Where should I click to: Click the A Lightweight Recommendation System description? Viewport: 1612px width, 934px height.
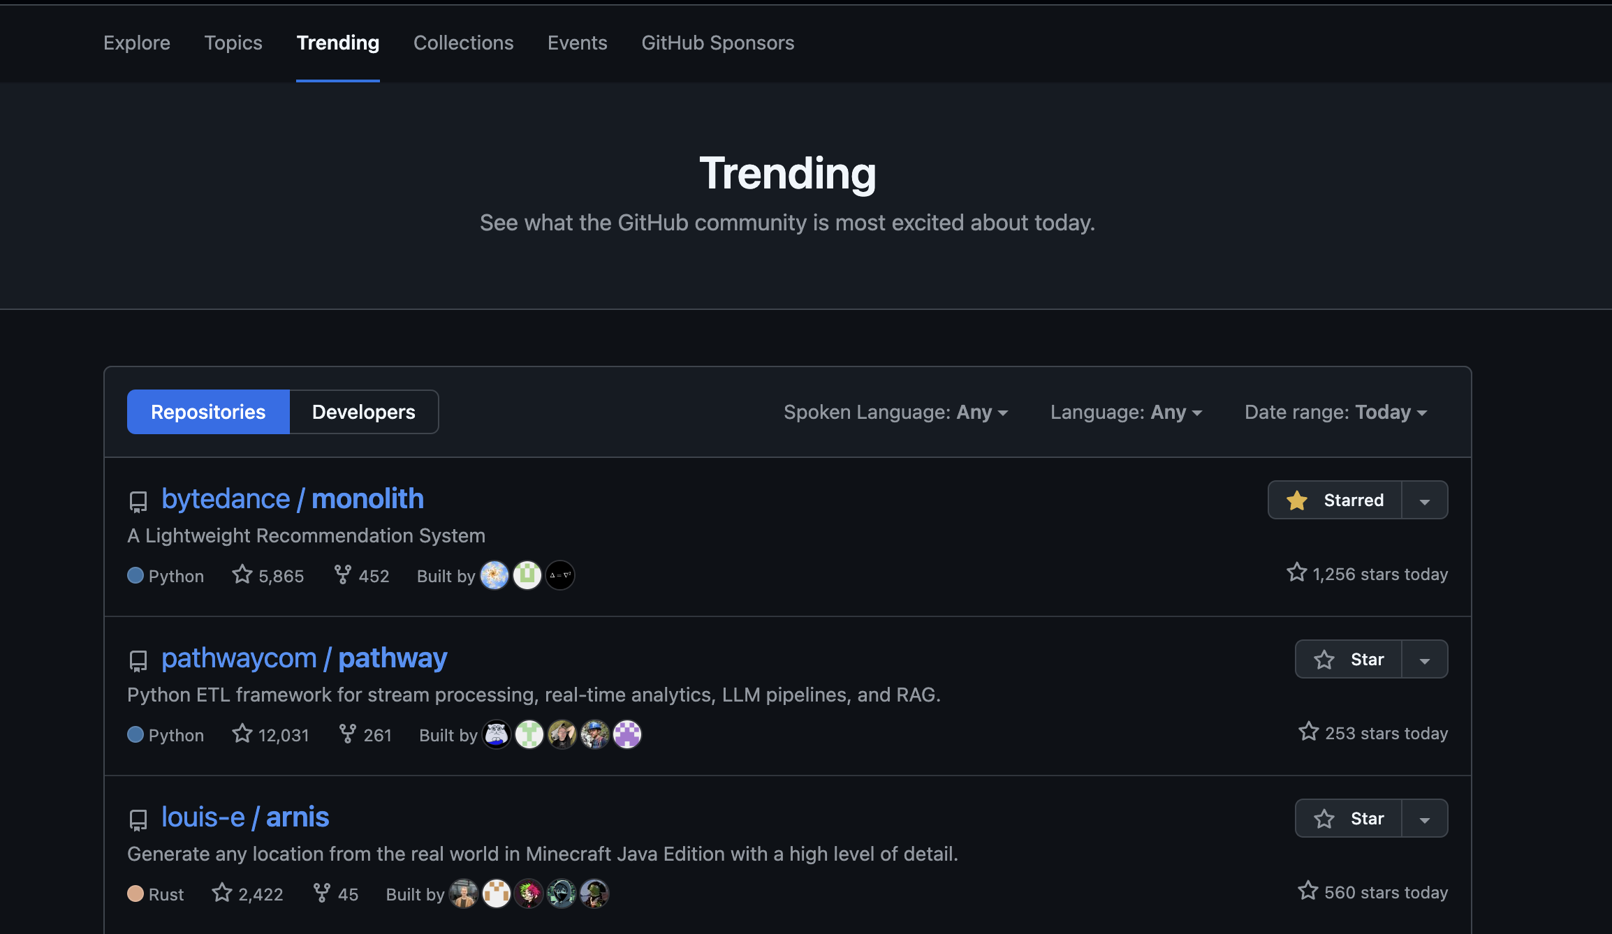(x=306, y=535)
